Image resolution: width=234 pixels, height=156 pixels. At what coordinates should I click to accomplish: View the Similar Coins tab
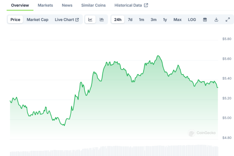click(94, 5)
